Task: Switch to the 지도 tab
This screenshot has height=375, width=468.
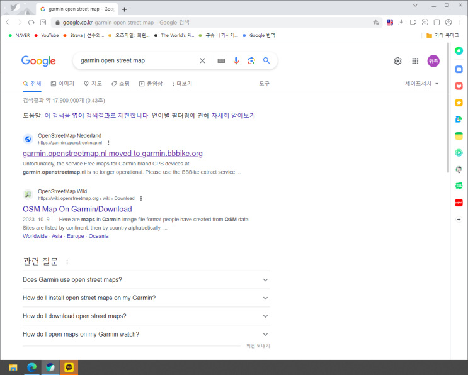Action: [93, 84]
